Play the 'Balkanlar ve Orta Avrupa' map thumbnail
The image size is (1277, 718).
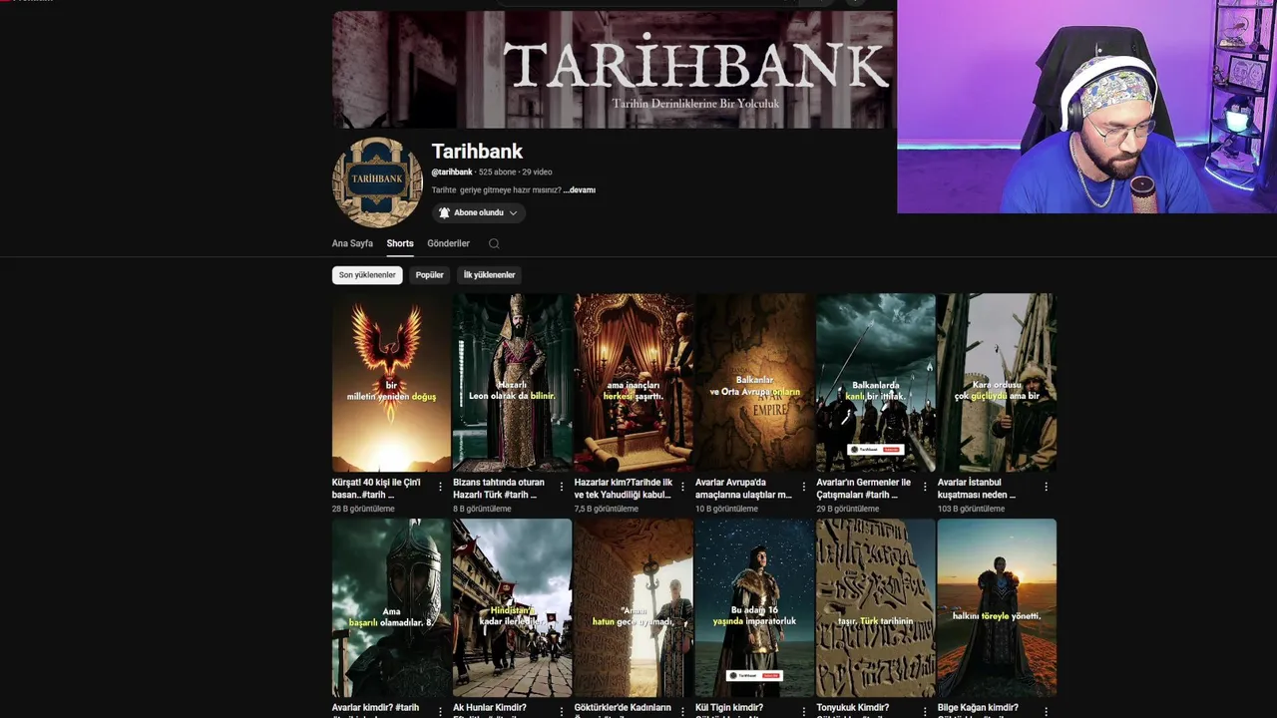754,382
